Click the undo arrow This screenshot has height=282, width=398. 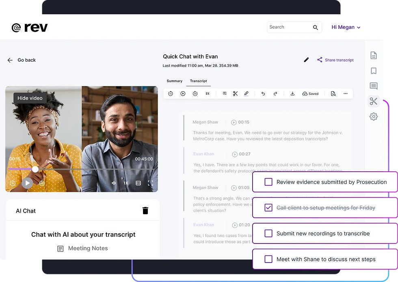[x=263, y=94]
